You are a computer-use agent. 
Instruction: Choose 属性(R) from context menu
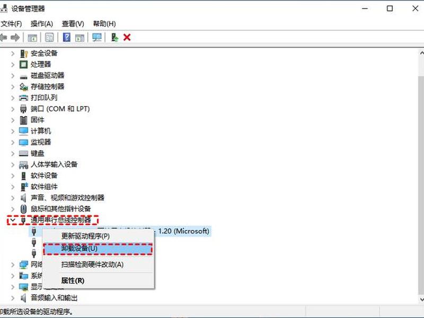(x=99, y=281)
